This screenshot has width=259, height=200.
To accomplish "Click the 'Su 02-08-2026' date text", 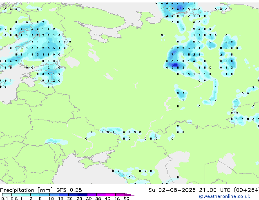I will pyautogui.click(x=172, y=190).
